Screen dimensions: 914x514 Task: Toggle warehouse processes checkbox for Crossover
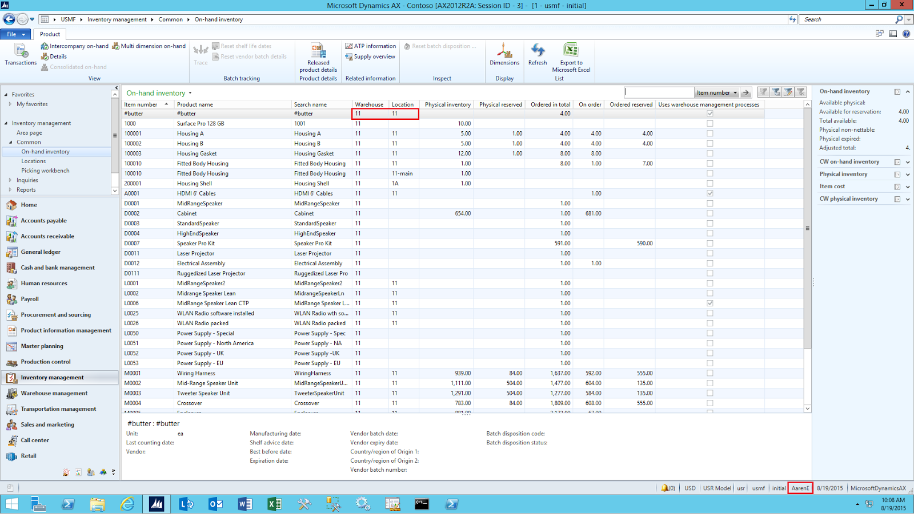pos(710,403)
